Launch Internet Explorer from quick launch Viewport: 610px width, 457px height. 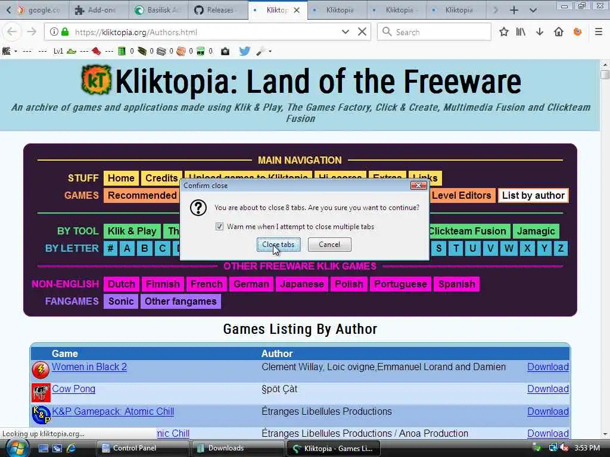pyautogui.click(x=71, y=448)
